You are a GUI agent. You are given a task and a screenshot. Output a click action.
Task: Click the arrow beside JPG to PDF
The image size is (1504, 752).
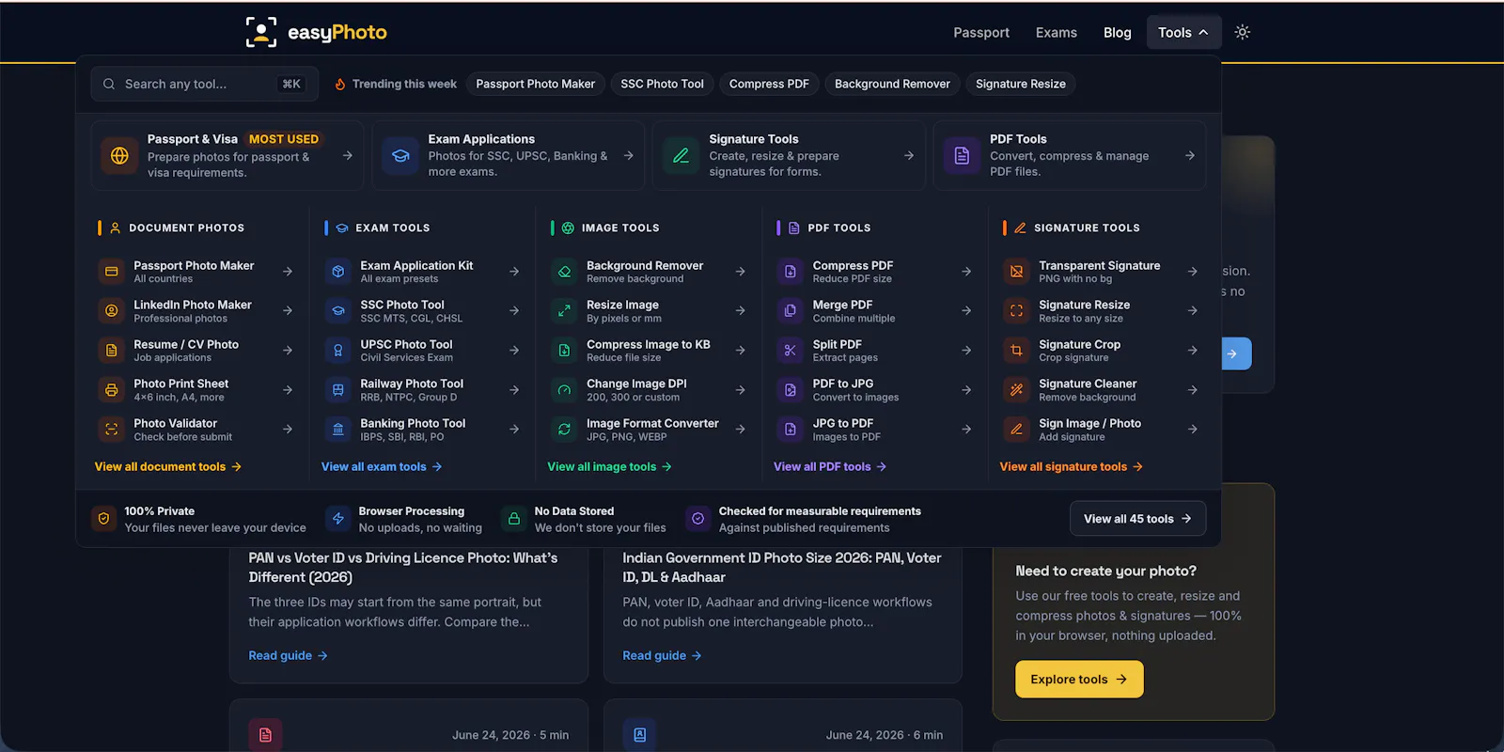966,429
